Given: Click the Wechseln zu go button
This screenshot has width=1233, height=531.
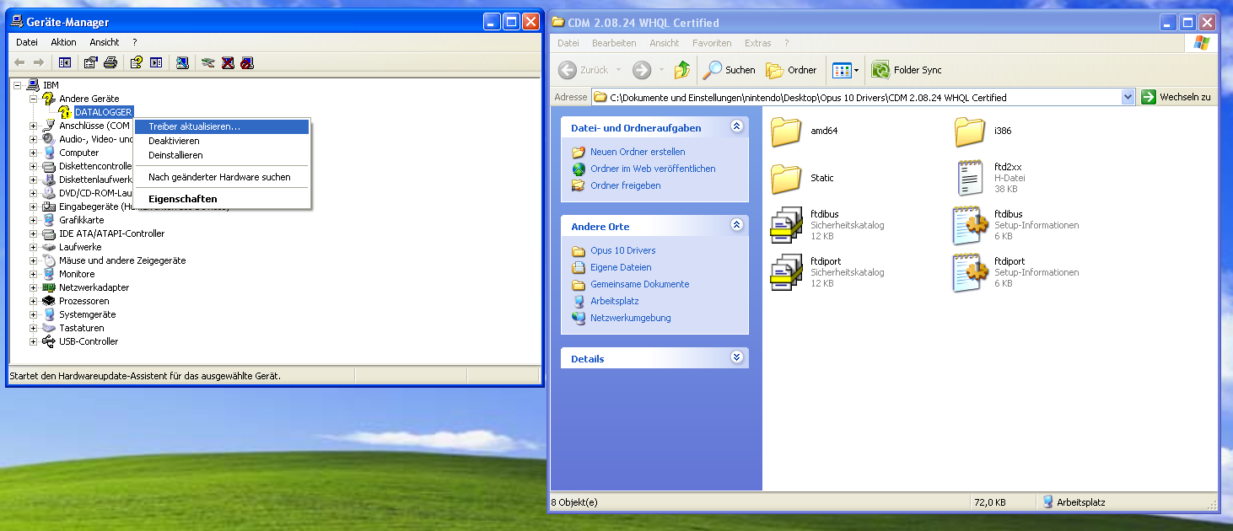Looking at the screenshot, I should [1176, 97].
